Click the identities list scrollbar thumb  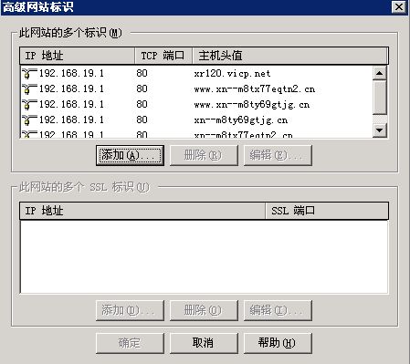point(380,98)
